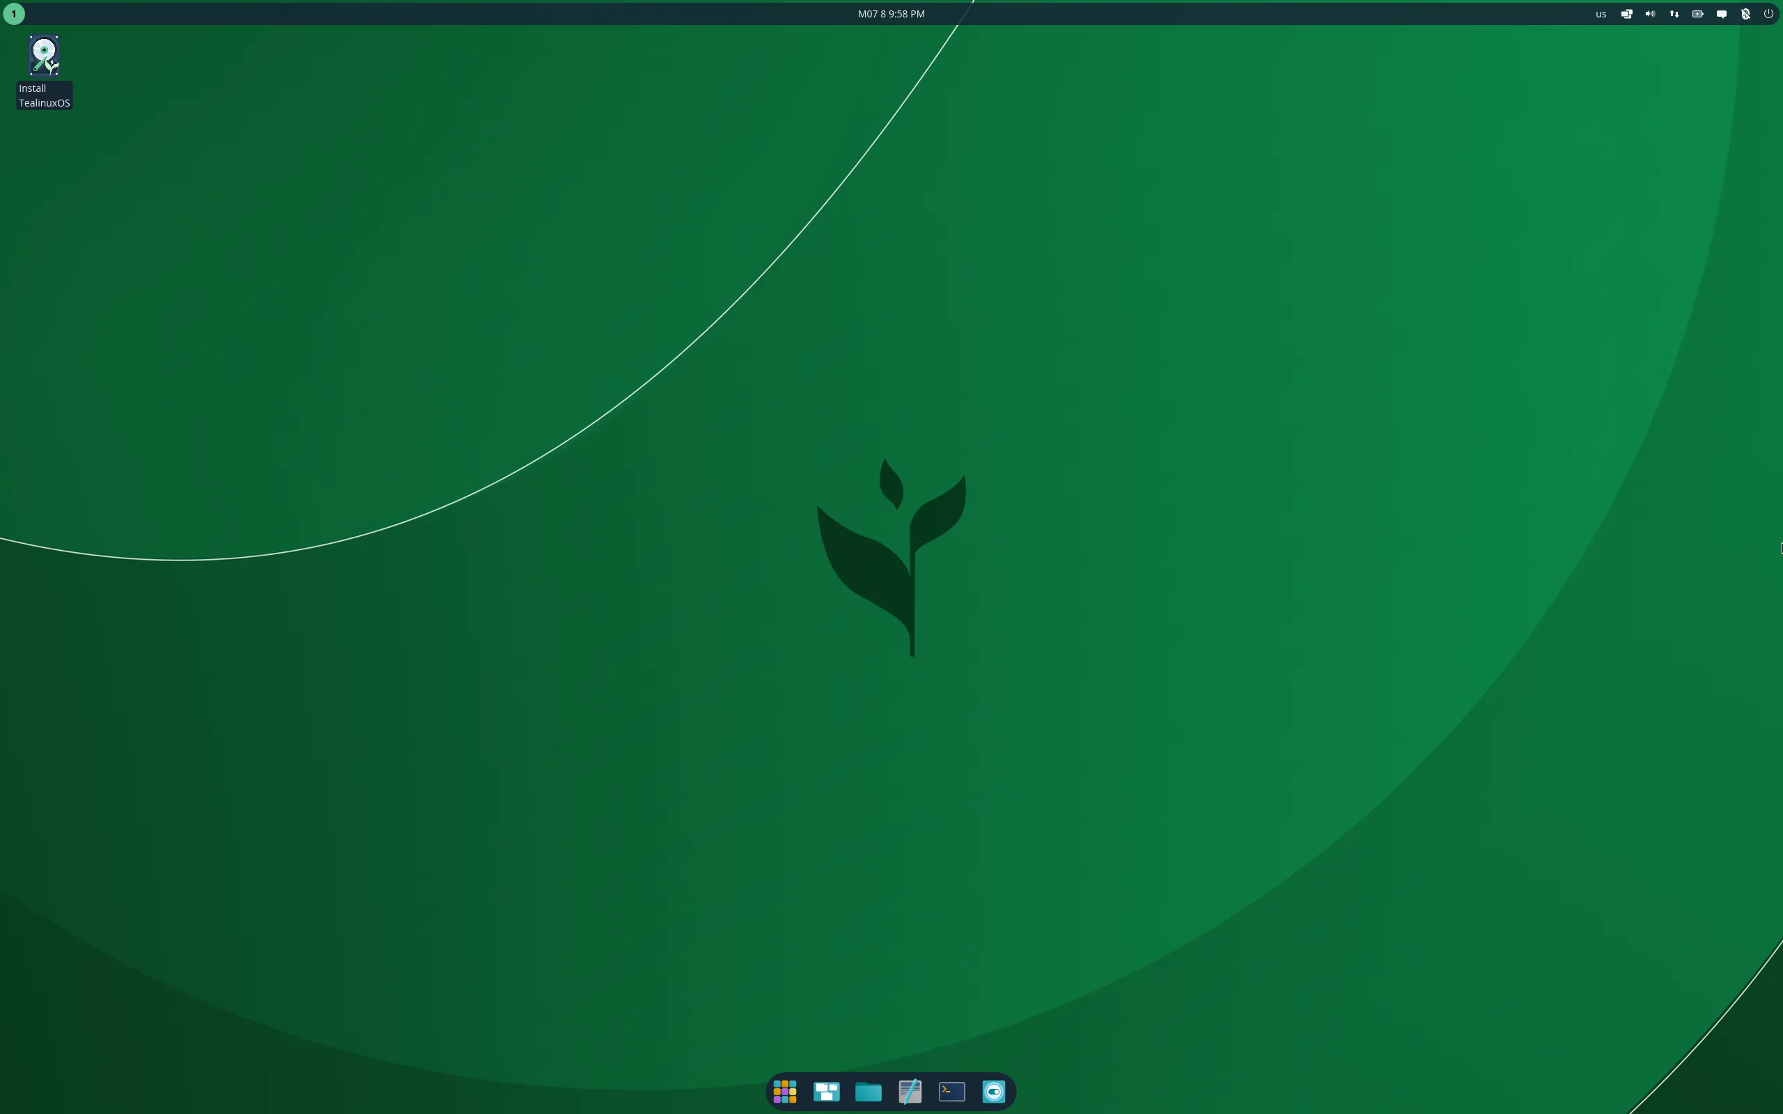Toggle the disabled Bluetooth indicator
Viewport: 1783px width, 1114px height.
1746,13
